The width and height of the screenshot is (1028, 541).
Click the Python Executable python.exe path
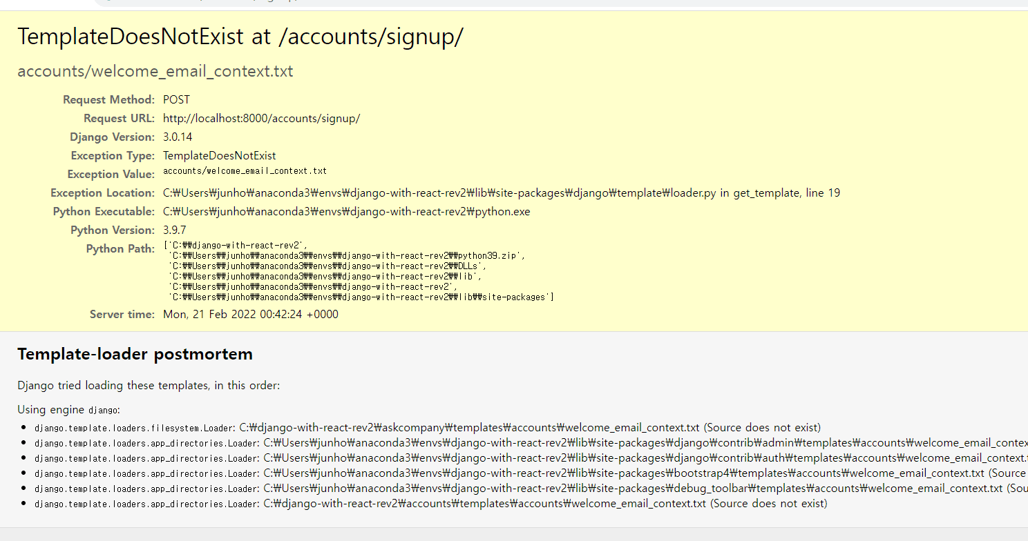pos(346,212)
